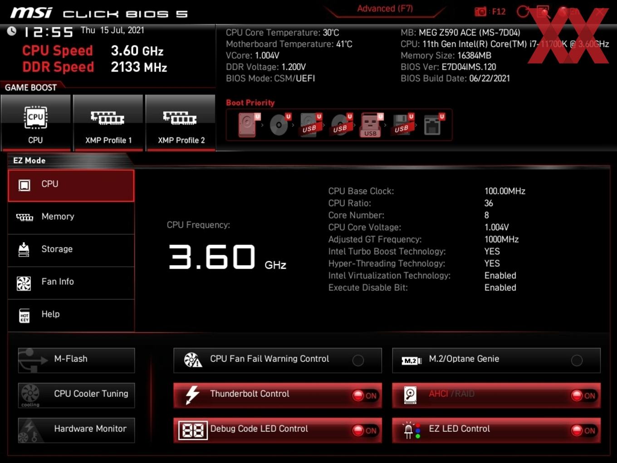This screenshot has width=617, height=463.
Task: Open the Memory section
Action: [71, 218]
